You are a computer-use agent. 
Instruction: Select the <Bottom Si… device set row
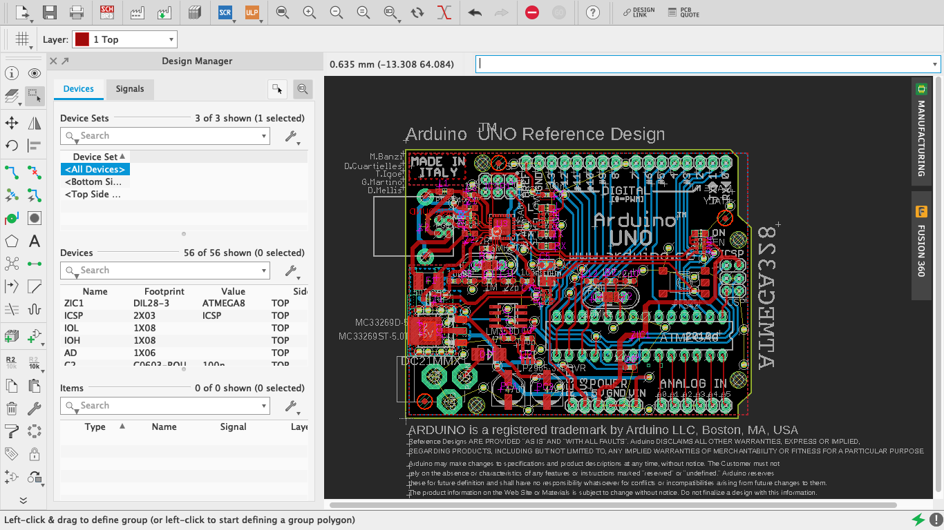(x=95, y=181)
